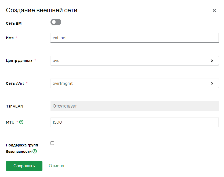This screenshot has height=177, width=224.
Task: Click the Сеть zVirt label
Action: point(15,83)
